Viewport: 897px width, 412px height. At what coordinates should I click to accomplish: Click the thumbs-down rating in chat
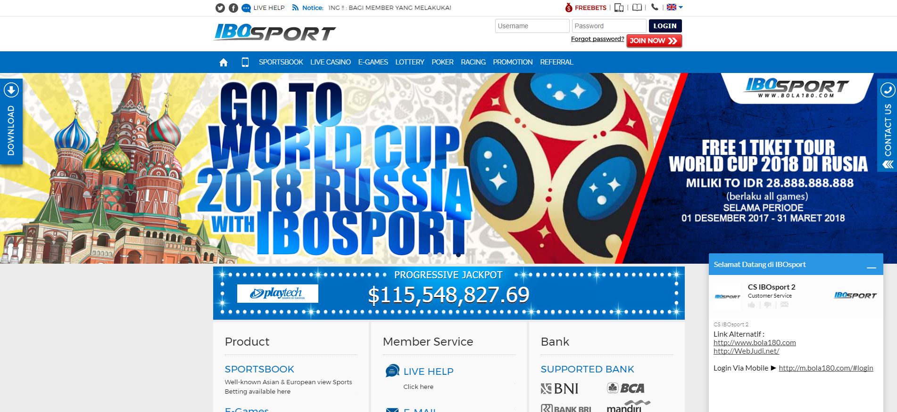pyautogui.click(x=768, y=305)
